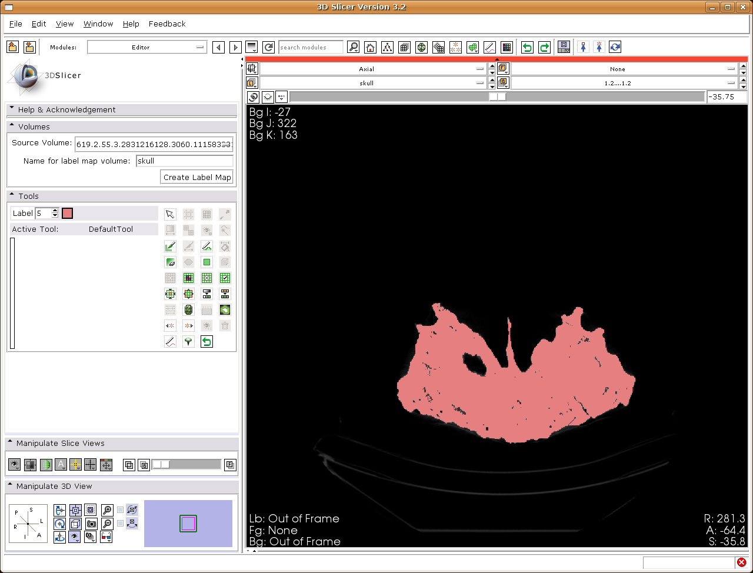This screenshot has height=573, width=753.
Task: Zoom in on the 3D view
Action: click(107, 509)
